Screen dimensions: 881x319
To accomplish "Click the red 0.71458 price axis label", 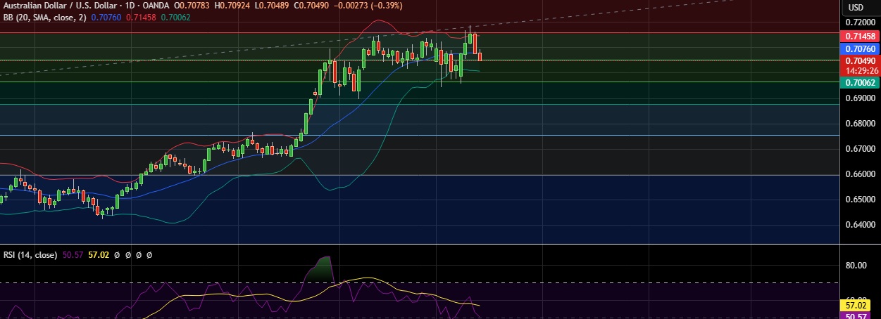I will [x=861, y=36].
